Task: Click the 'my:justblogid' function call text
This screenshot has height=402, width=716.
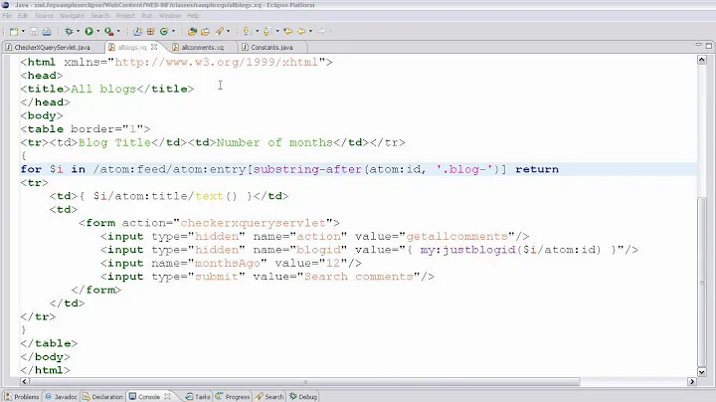Action: pyautogui.click(x=467, y=250)
